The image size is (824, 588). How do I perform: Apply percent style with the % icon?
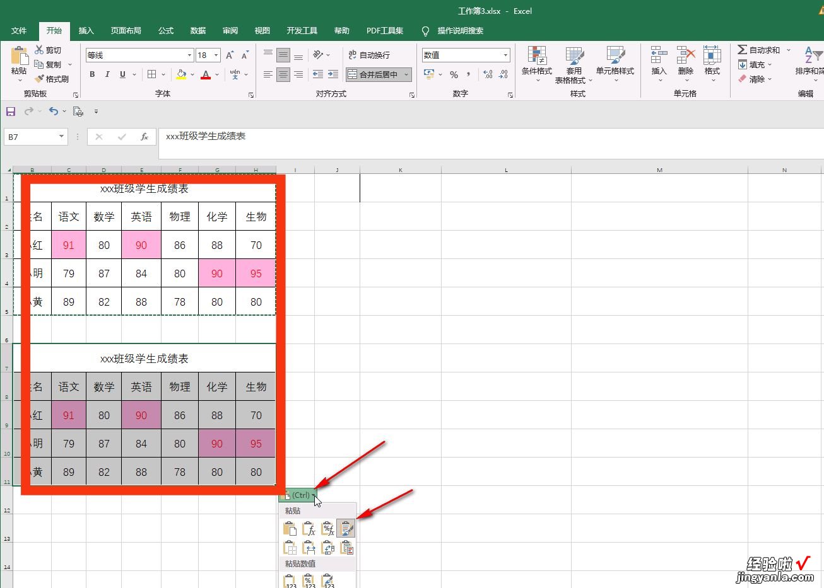[x=454, y=74]
